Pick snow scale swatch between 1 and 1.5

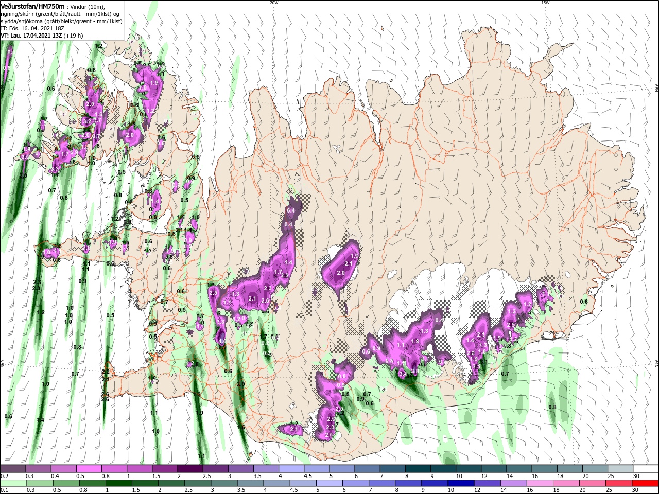point(139,469)
